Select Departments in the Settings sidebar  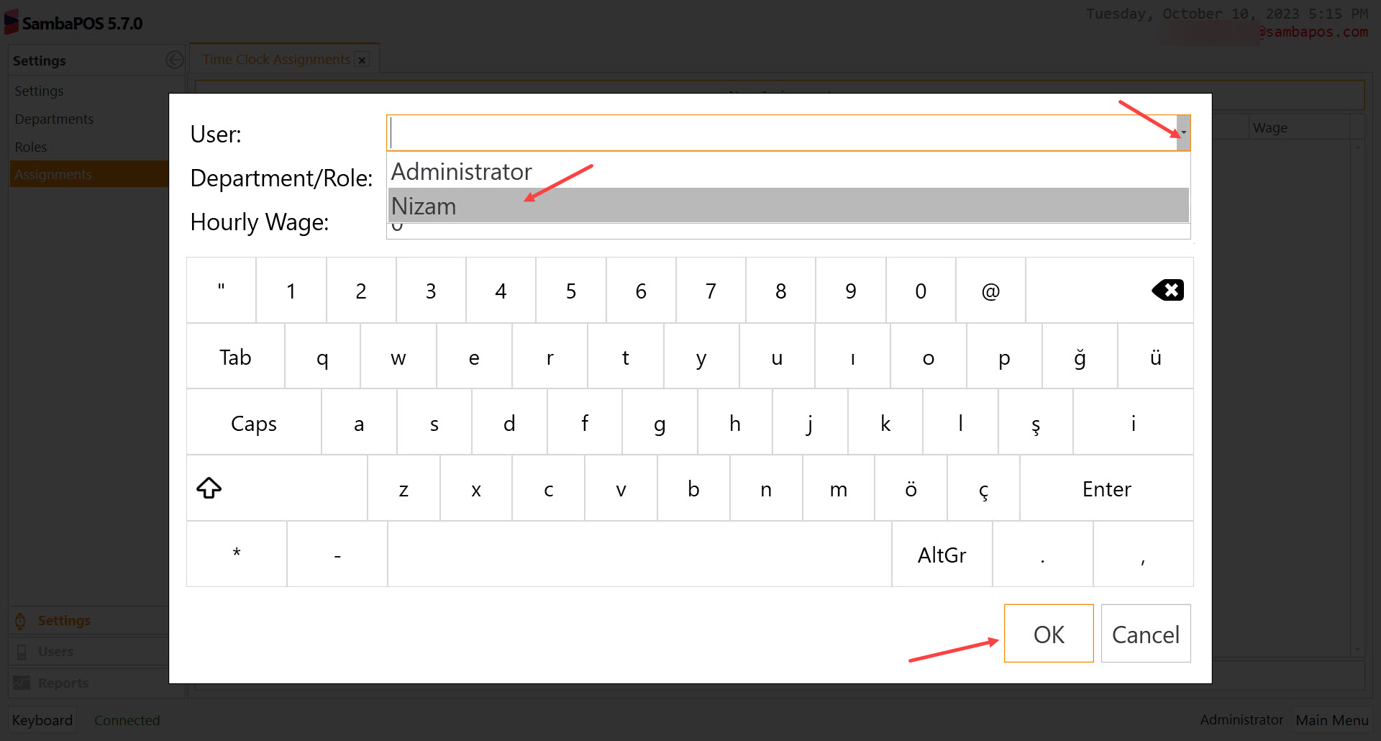[54, 118]
